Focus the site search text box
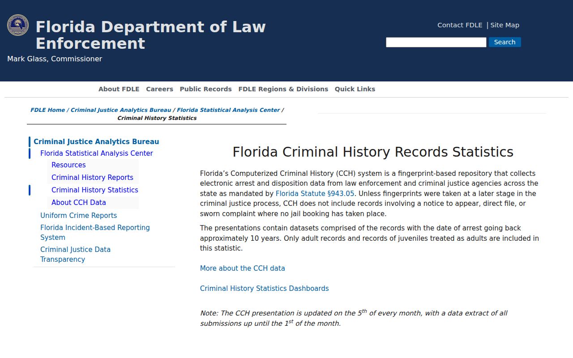The image size is (573, 358). coord(436,42)
